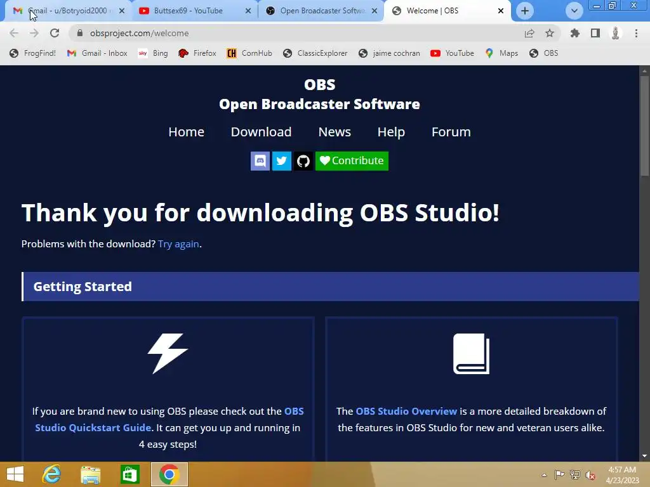Click the browser back arrow
The height and width of the screenshot is (487, 650).
tap(14, 33)
